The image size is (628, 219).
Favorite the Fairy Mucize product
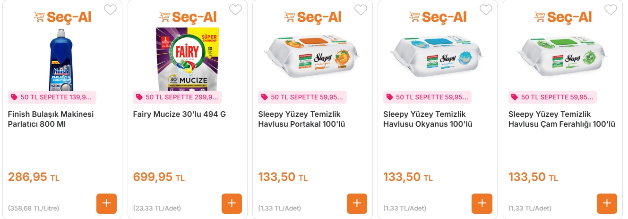click(x=235, y=9)
